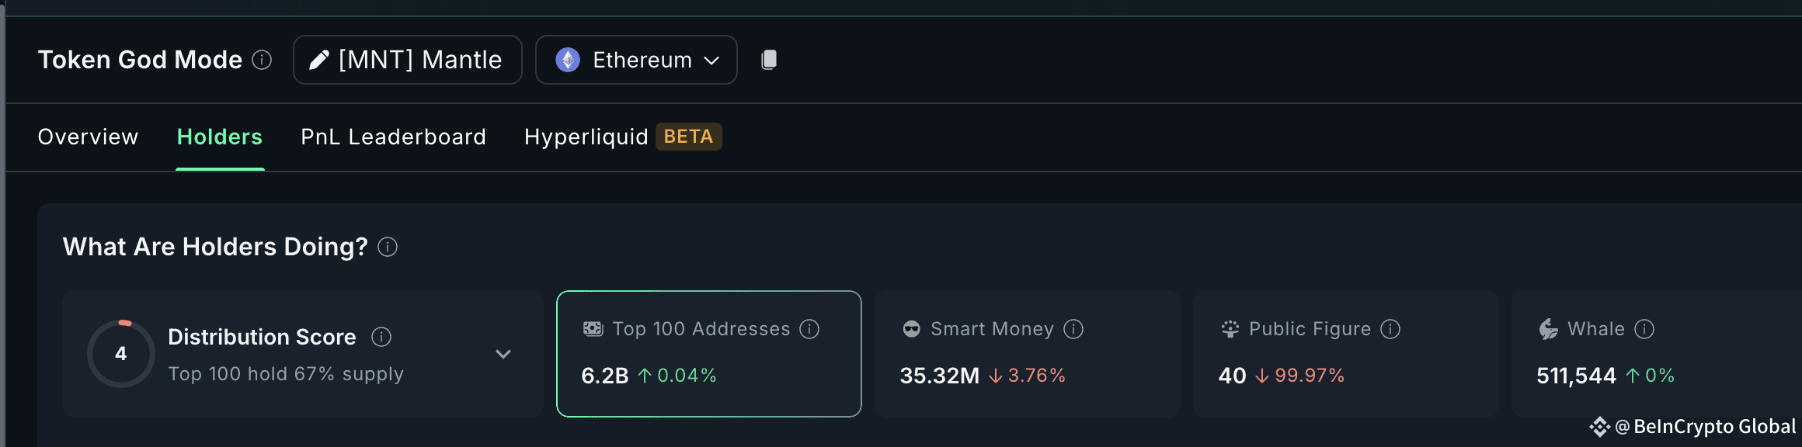Copy token address with clipboard icon
The image size is (1802, 447).
click(769, 60)
